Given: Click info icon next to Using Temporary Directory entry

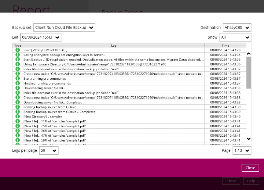Looking at the screenshot, I should tap(17, 64).
